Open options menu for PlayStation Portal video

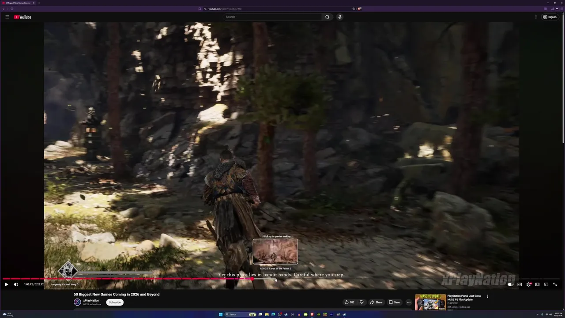[487, 296]
